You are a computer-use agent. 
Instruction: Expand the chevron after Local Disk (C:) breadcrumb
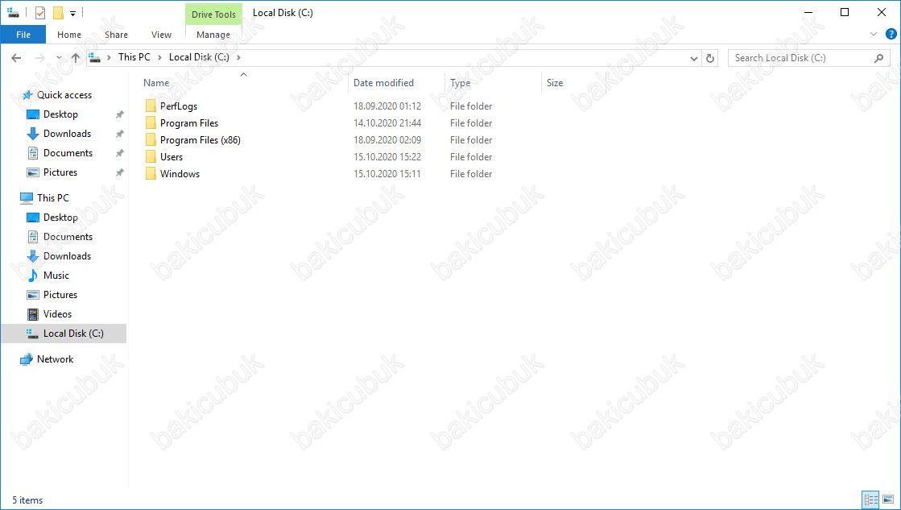click(238, 57)
